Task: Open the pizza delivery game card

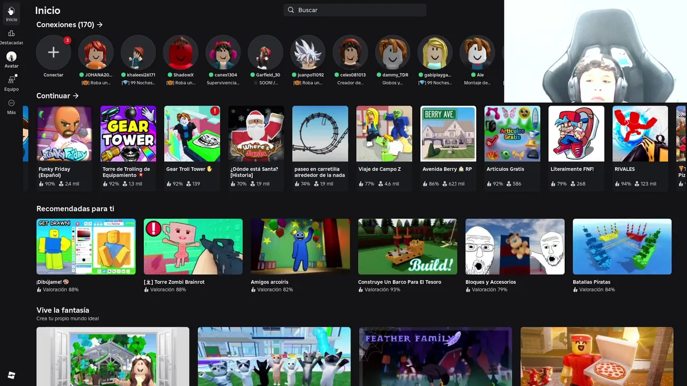Action: (597, 357)
